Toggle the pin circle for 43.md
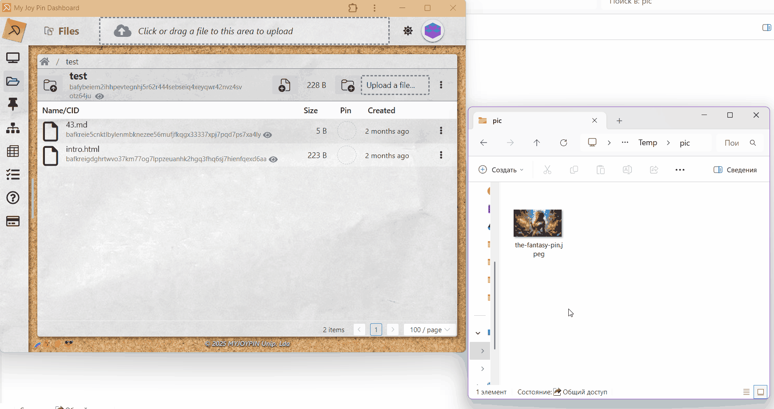The image size is (774, 409). (347, 131)
